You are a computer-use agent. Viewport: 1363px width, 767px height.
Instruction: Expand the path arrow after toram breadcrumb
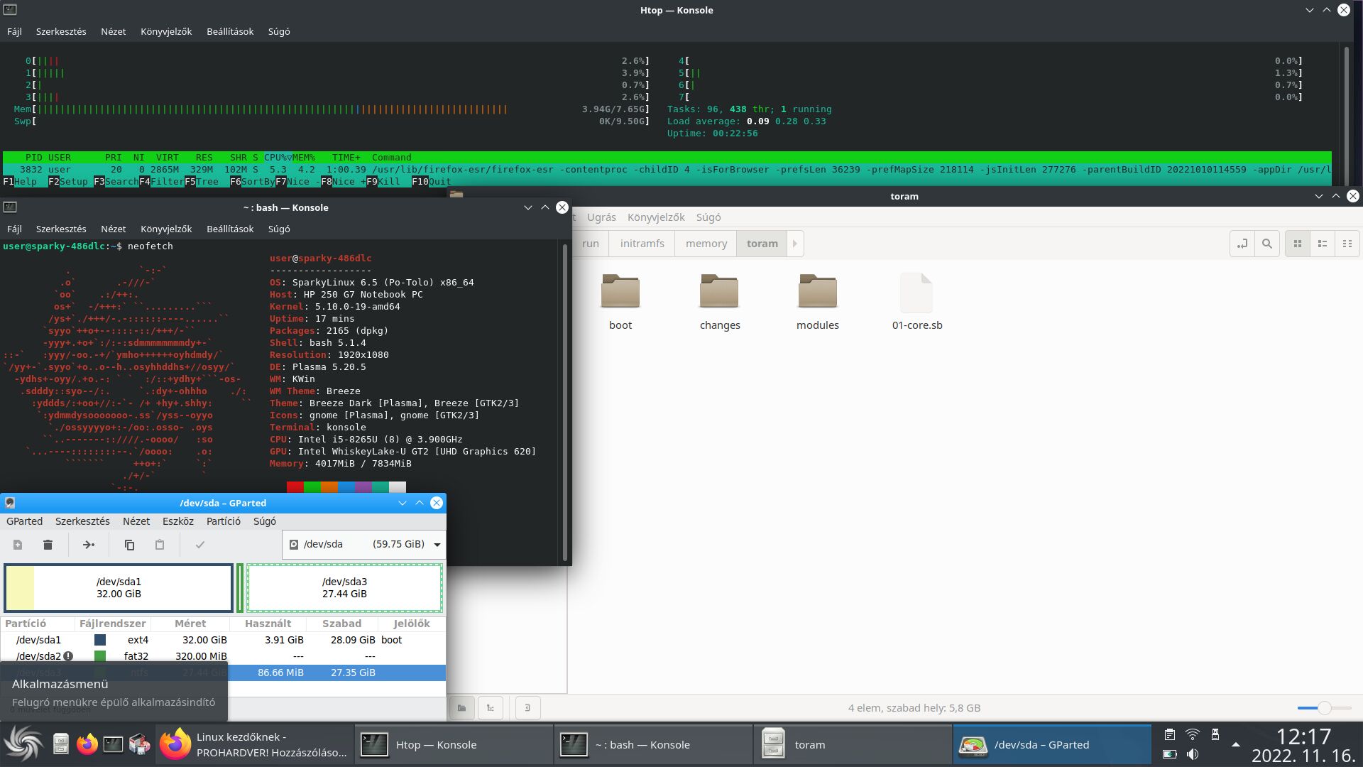pyautogui.click(x=795, y=244)
